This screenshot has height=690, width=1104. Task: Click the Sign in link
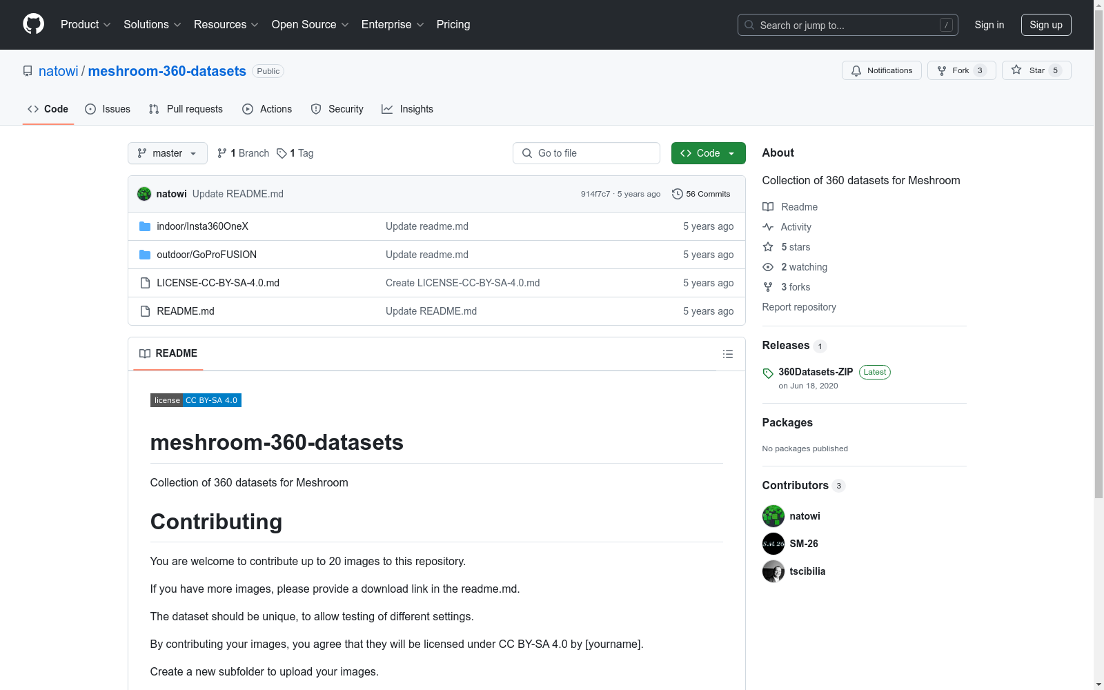[989, 25]
